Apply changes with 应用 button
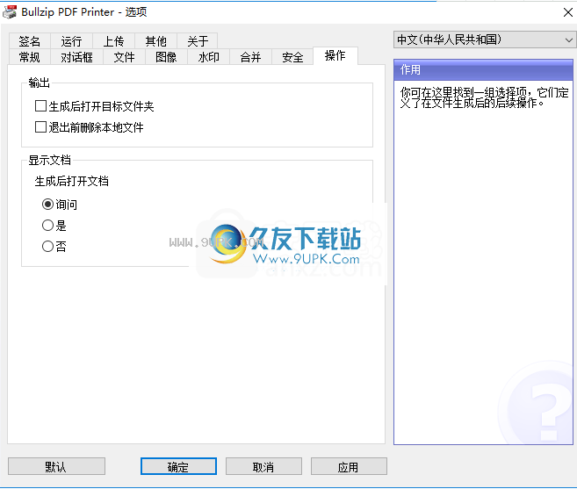The width and height of the screenshot is (577, 489). point(349,466)
